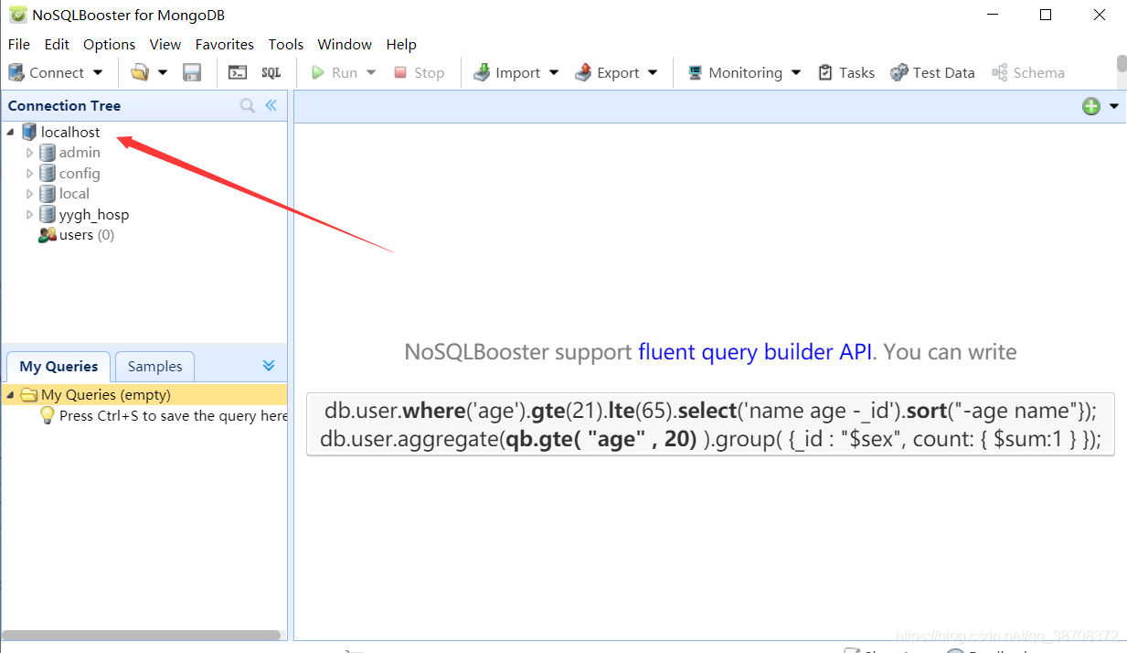
Task: Click the Connection Tree search magnifier
Action: coord(247,105)
